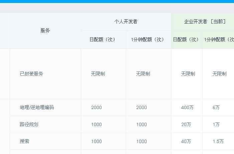Click 1000 one-minute quota for 路径规划
The width and height of the screenshot is (234, 154).
coord(142,124)
